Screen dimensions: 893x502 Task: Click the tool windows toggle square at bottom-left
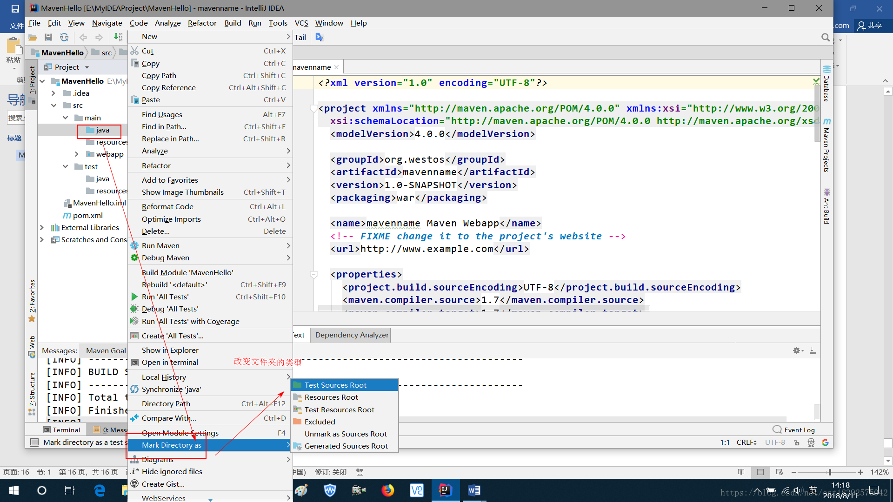click(x=34, y=443)
